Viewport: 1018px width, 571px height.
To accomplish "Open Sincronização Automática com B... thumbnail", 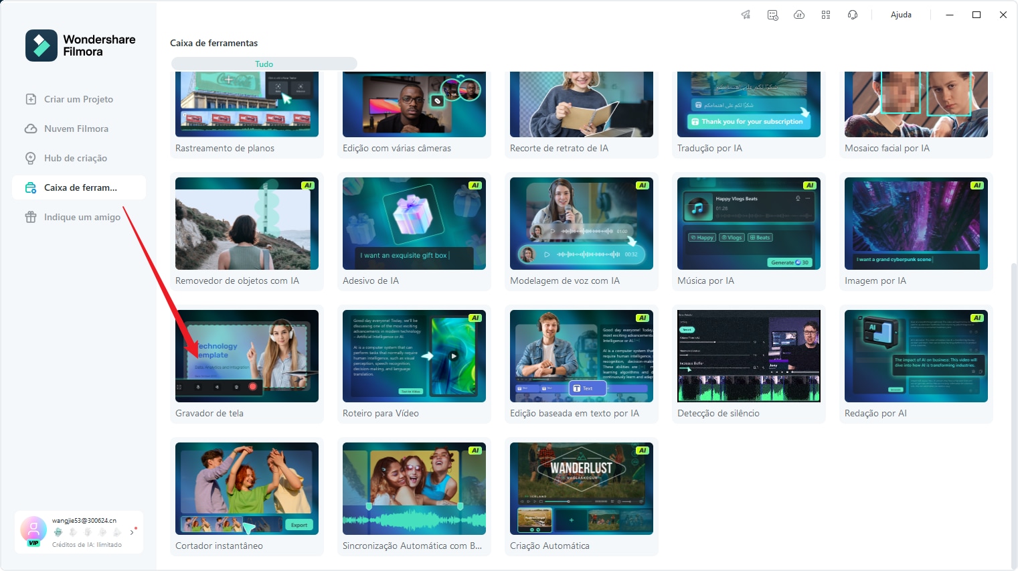I will (x=414, y=489).
